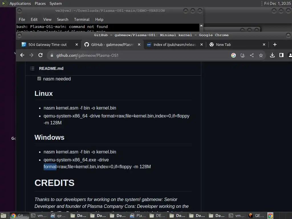Click the 'qemu-system-x86_64.exe -drive' line
Screen dimensions: 292x219
coord(76,160)
